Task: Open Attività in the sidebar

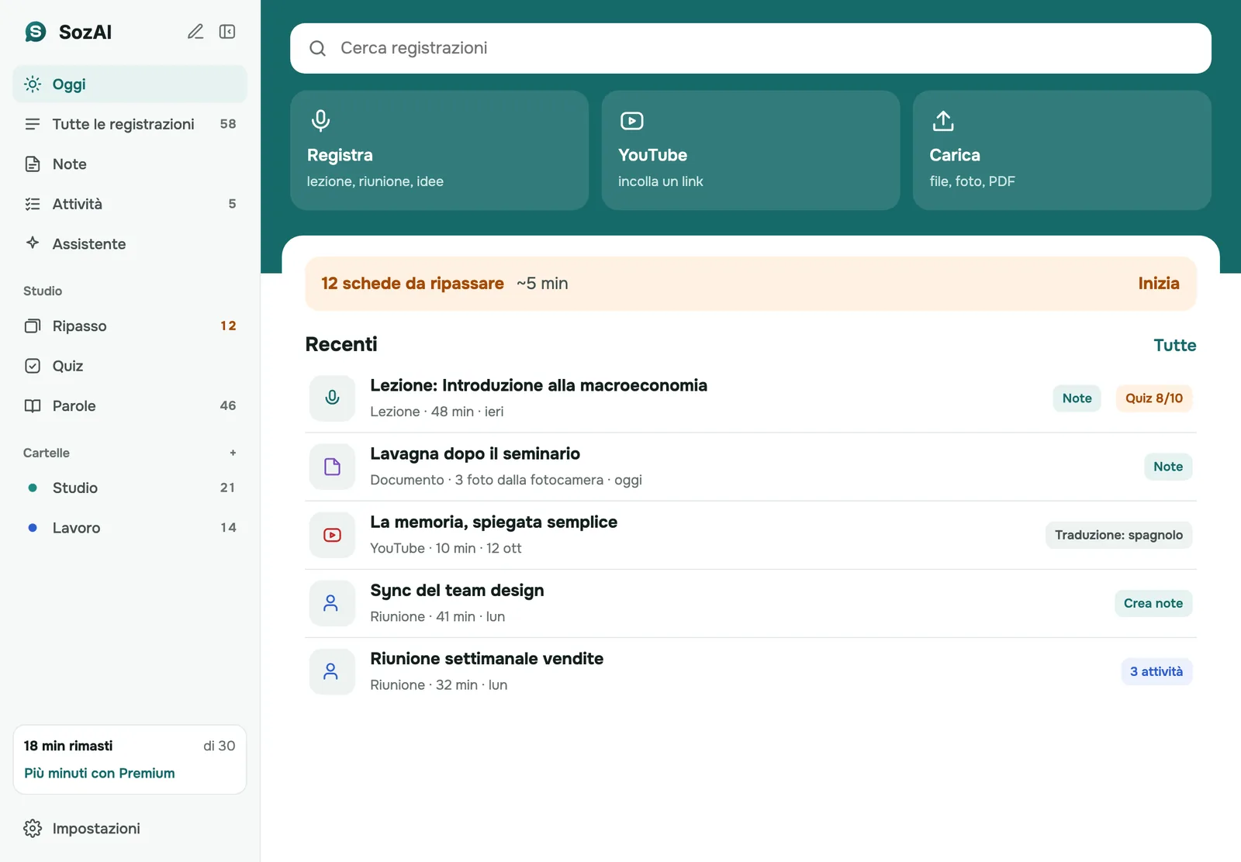Action: pos(130,204)
